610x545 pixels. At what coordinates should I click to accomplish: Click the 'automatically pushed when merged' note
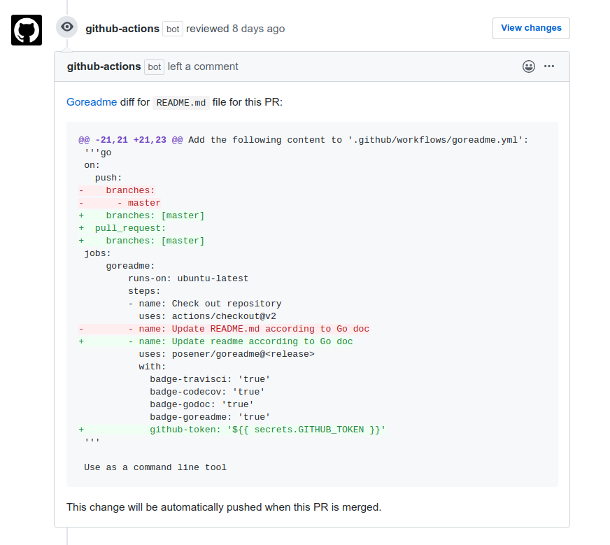(x=224, y=507)
